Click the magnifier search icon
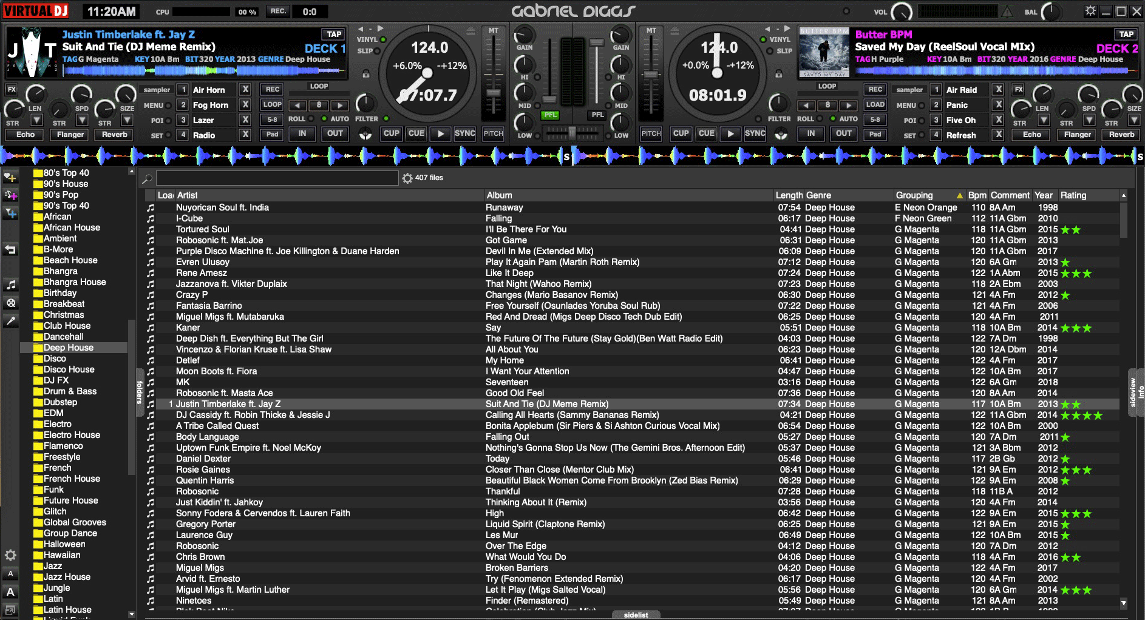 (147, 178)
